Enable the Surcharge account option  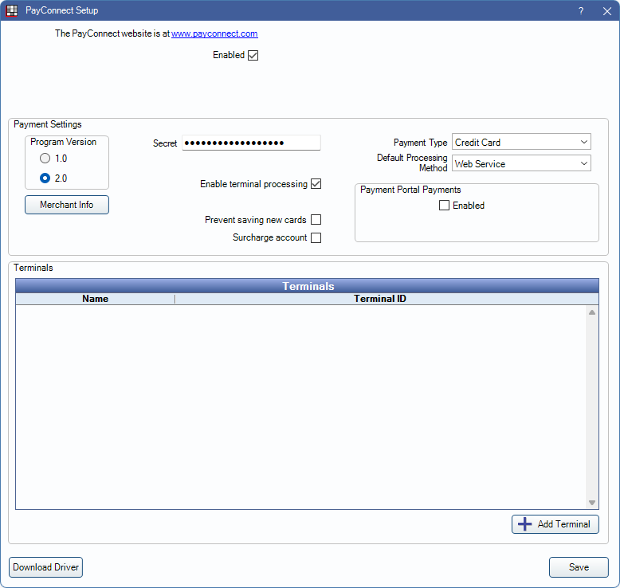click(x=316, y=237)
